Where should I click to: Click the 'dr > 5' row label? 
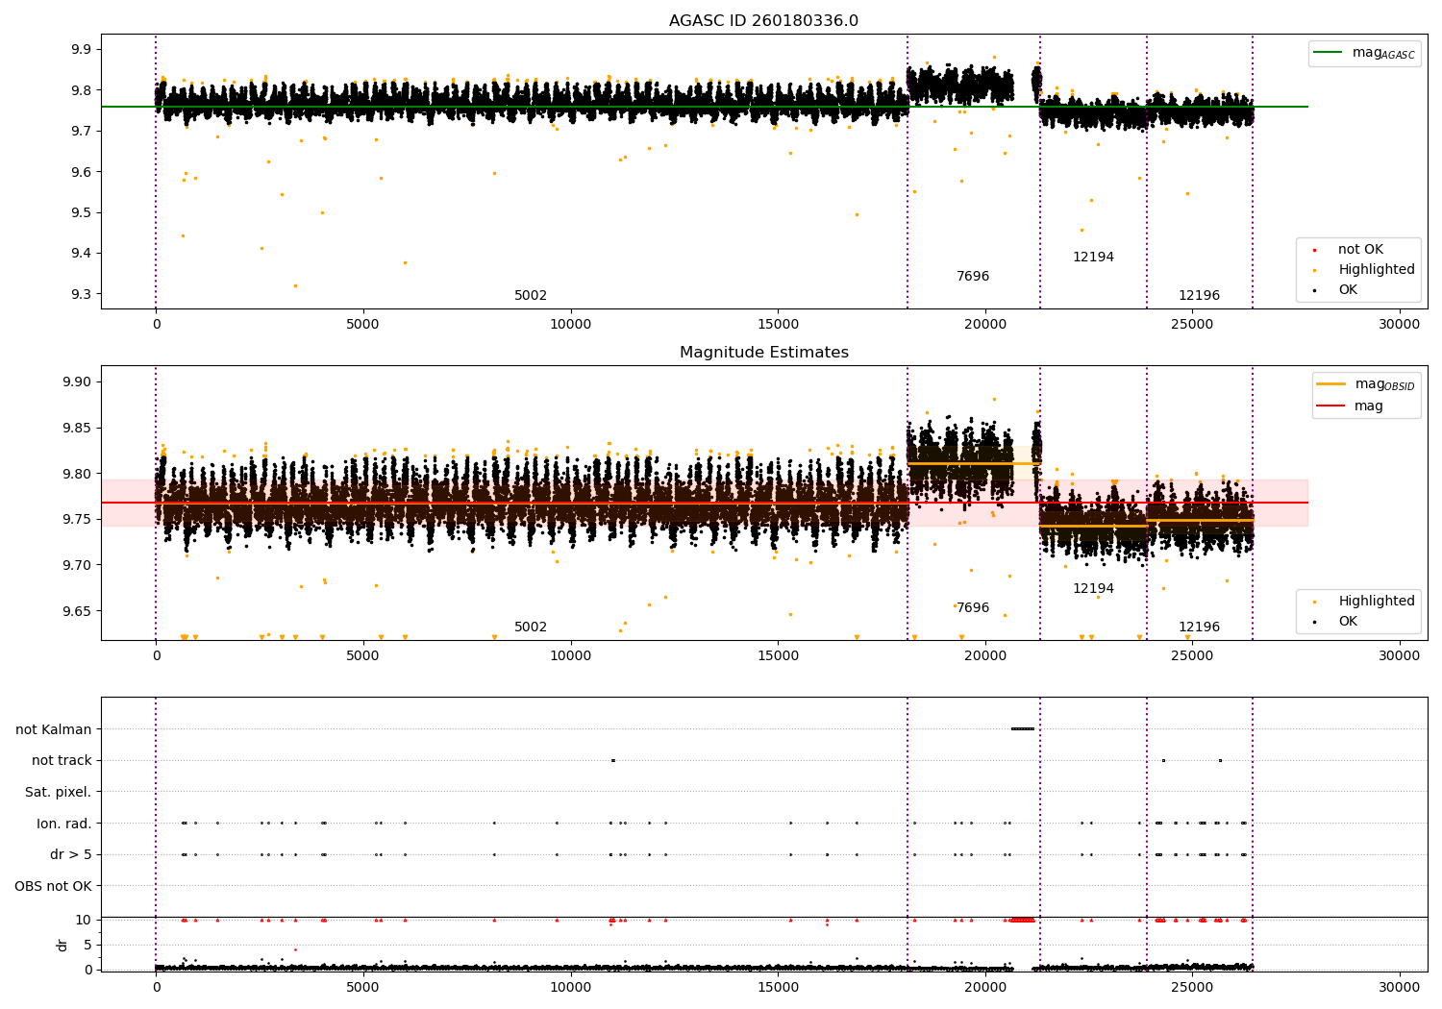(x=71, y=855)
